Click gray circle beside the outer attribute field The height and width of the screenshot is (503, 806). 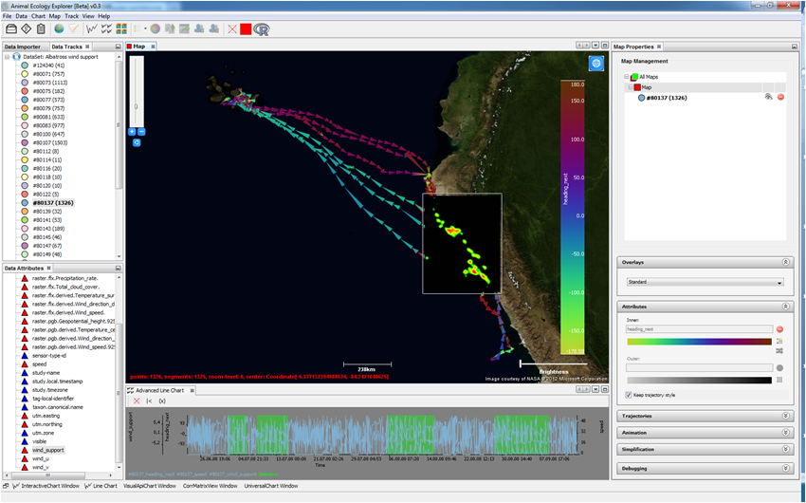(779, 367)
